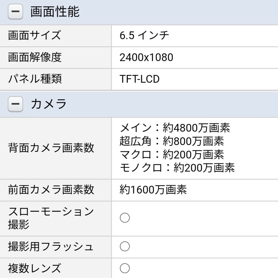Click the 約1600万画素 front camera value

coord(153,189)
